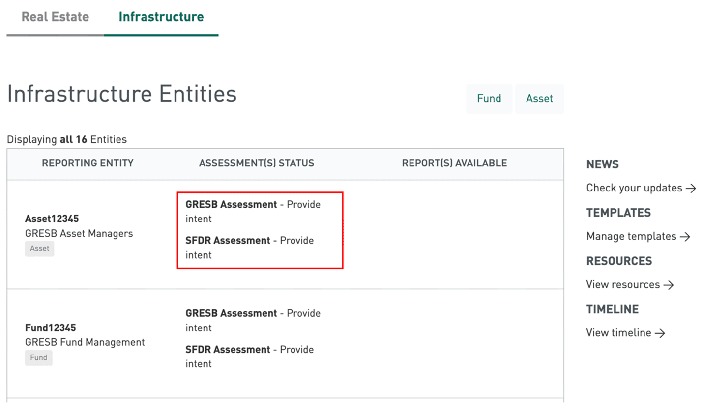Click the Fund tag under Fund12345
Viewport: 703px width, 410px height.
pyautogui.click(x=38, y=357)
